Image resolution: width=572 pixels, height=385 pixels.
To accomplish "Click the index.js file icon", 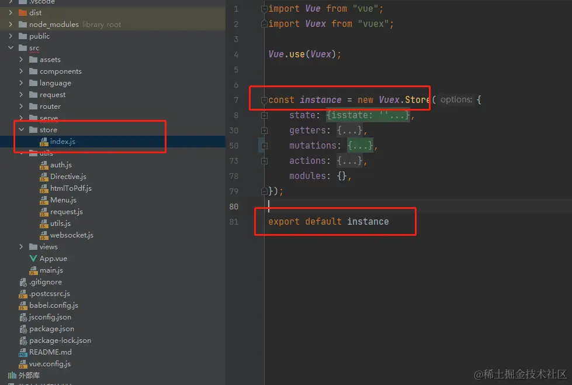I will tap(44, 142).
